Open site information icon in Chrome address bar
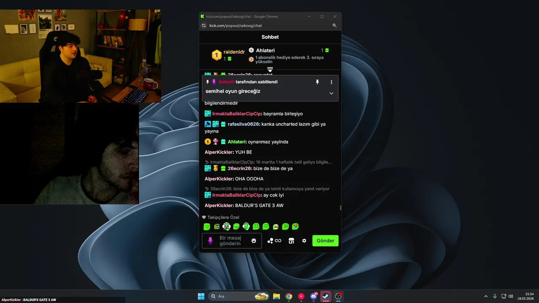This screenshot has width=539, height=303. click(204, 26)
